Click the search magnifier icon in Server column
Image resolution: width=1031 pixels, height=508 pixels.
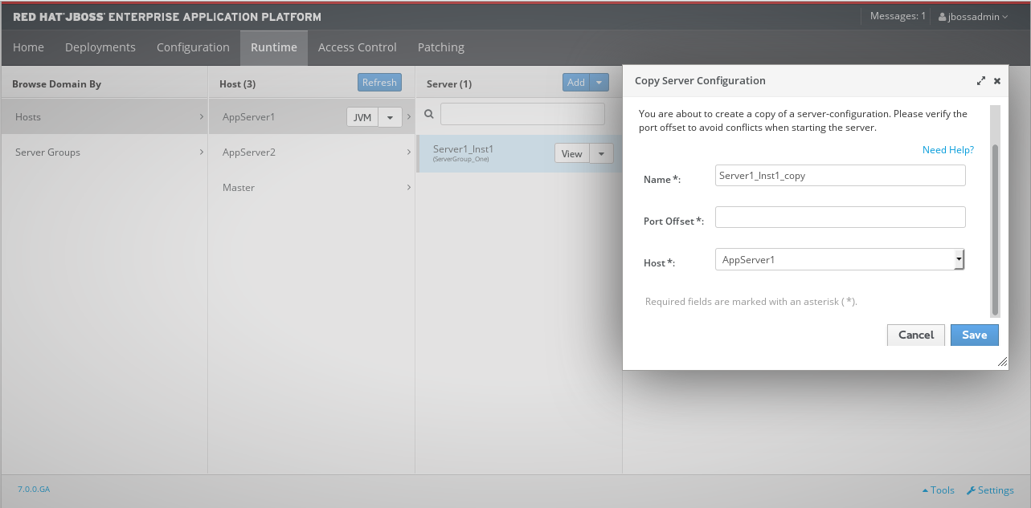tap(429, 115)
